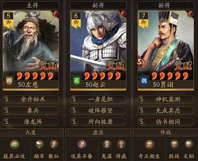The image size is (198, 161).
Task: Select the 九变 tactics section header
Action: click(x=31, y=133)
